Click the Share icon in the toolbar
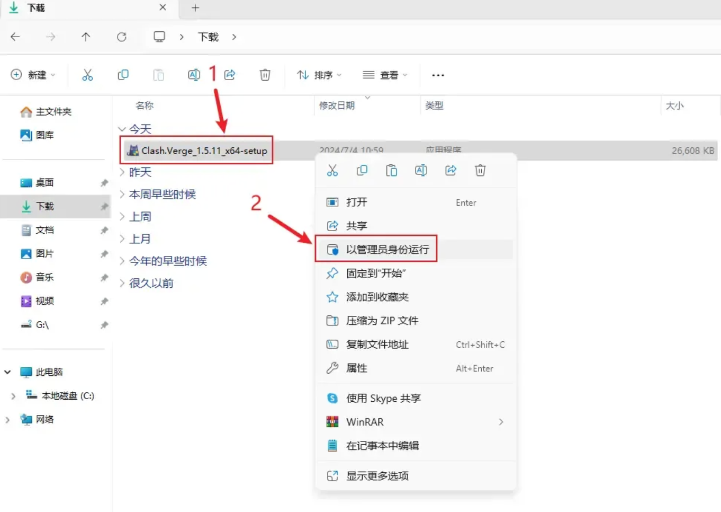This screenshot has height=512, width=721. click(230, 75)
